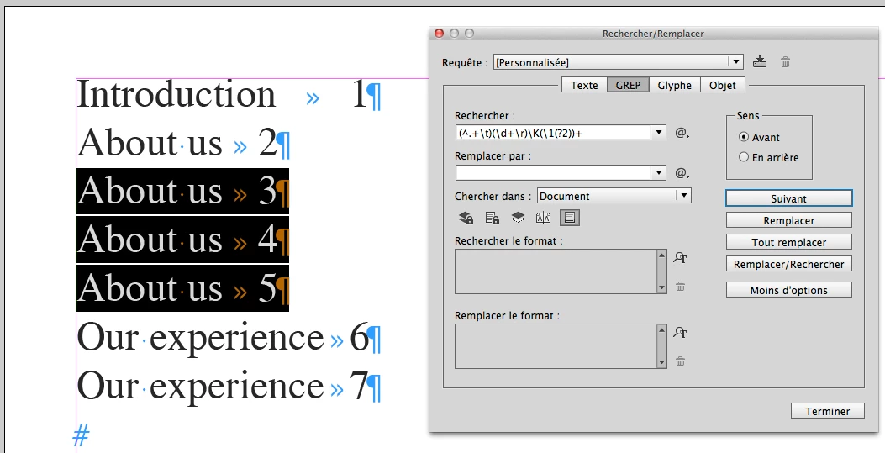Switch to the Texte tab
The width and height of the screenshot is (885, 453).
pos(584,85)
